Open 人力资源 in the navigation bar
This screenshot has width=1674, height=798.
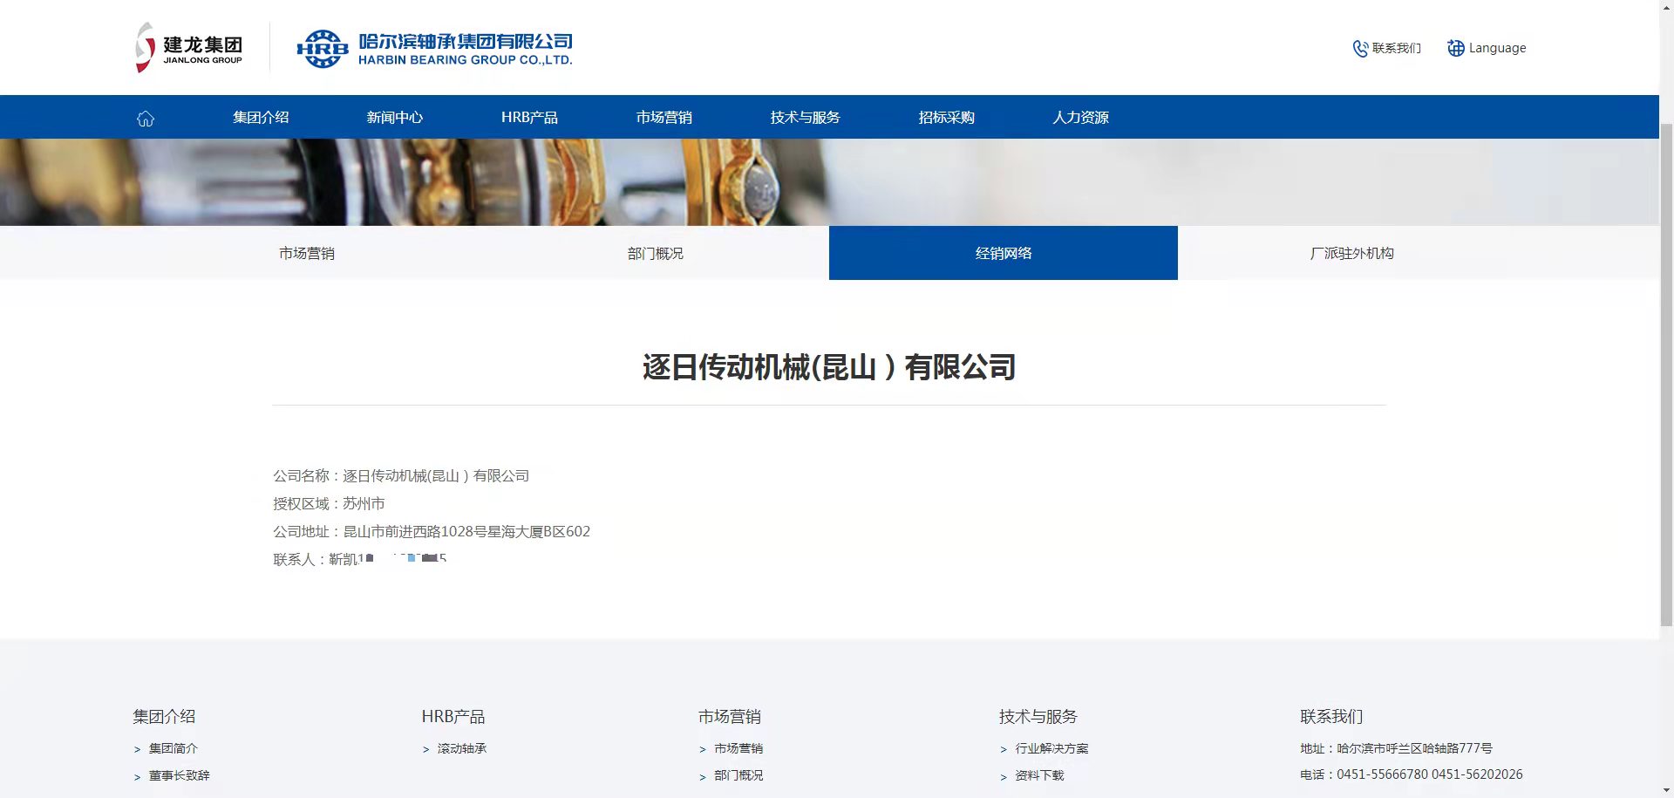click(1080, 118)
